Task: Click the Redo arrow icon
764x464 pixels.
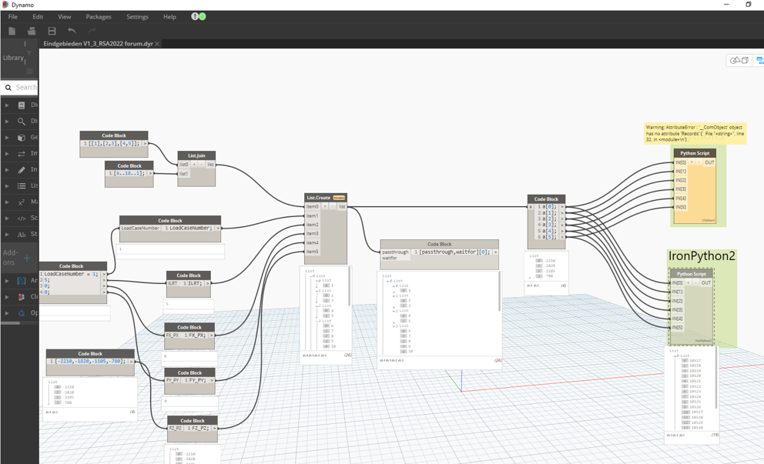Action: (x=91, y=31)
